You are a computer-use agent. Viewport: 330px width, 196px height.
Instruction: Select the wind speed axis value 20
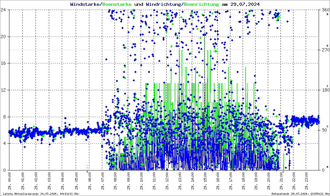click(3, 37)
